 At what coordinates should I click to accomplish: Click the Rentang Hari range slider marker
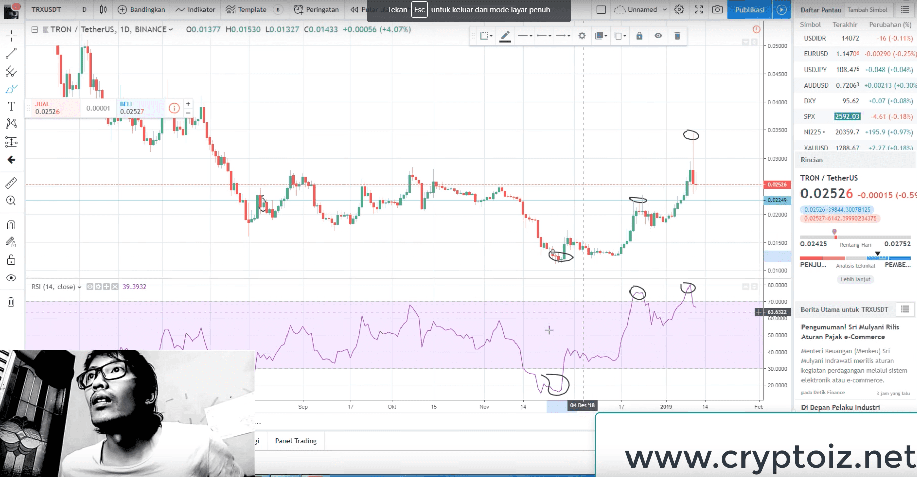(835, 233)
